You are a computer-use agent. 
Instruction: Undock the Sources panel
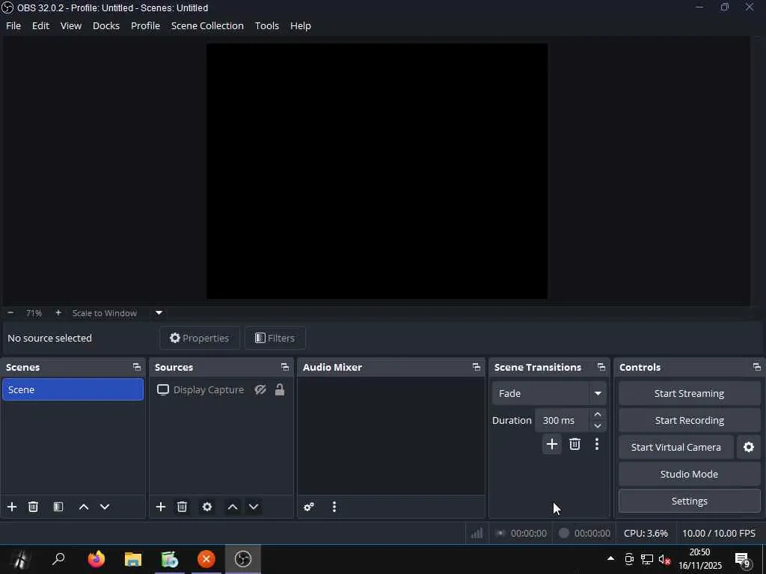pyautogui.click(x=285, y=367)
